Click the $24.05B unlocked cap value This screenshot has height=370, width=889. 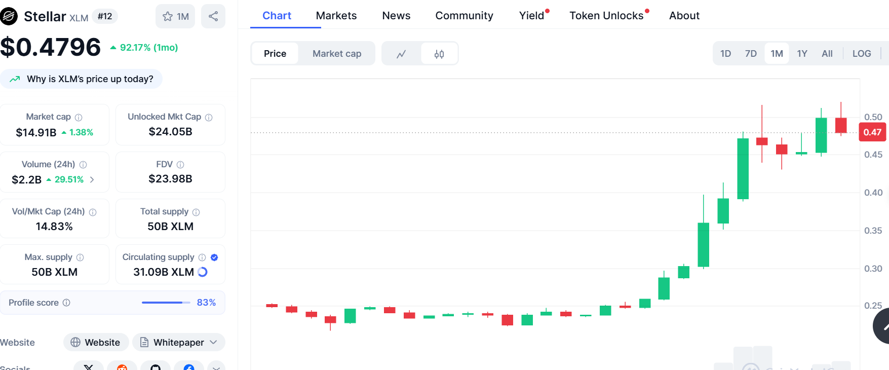click(170, 132)
